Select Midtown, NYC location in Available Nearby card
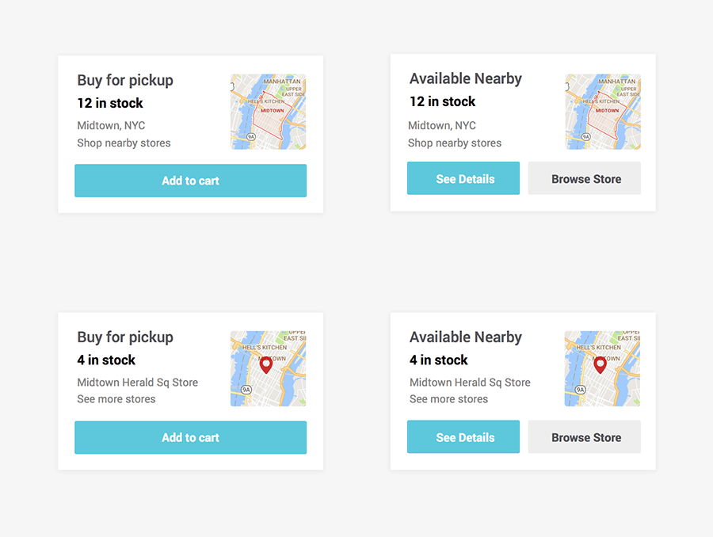This screenshot has height=537, width=713. click(442, 125)
